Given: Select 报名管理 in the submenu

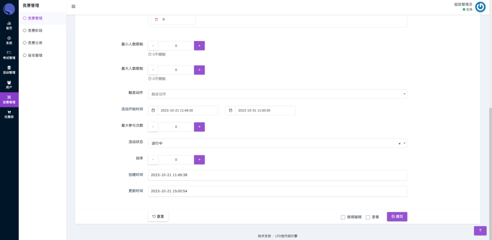Looking at the screenshot, I should pos(35,56).
